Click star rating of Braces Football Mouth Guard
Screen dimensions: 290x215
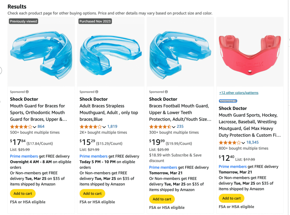160,127
